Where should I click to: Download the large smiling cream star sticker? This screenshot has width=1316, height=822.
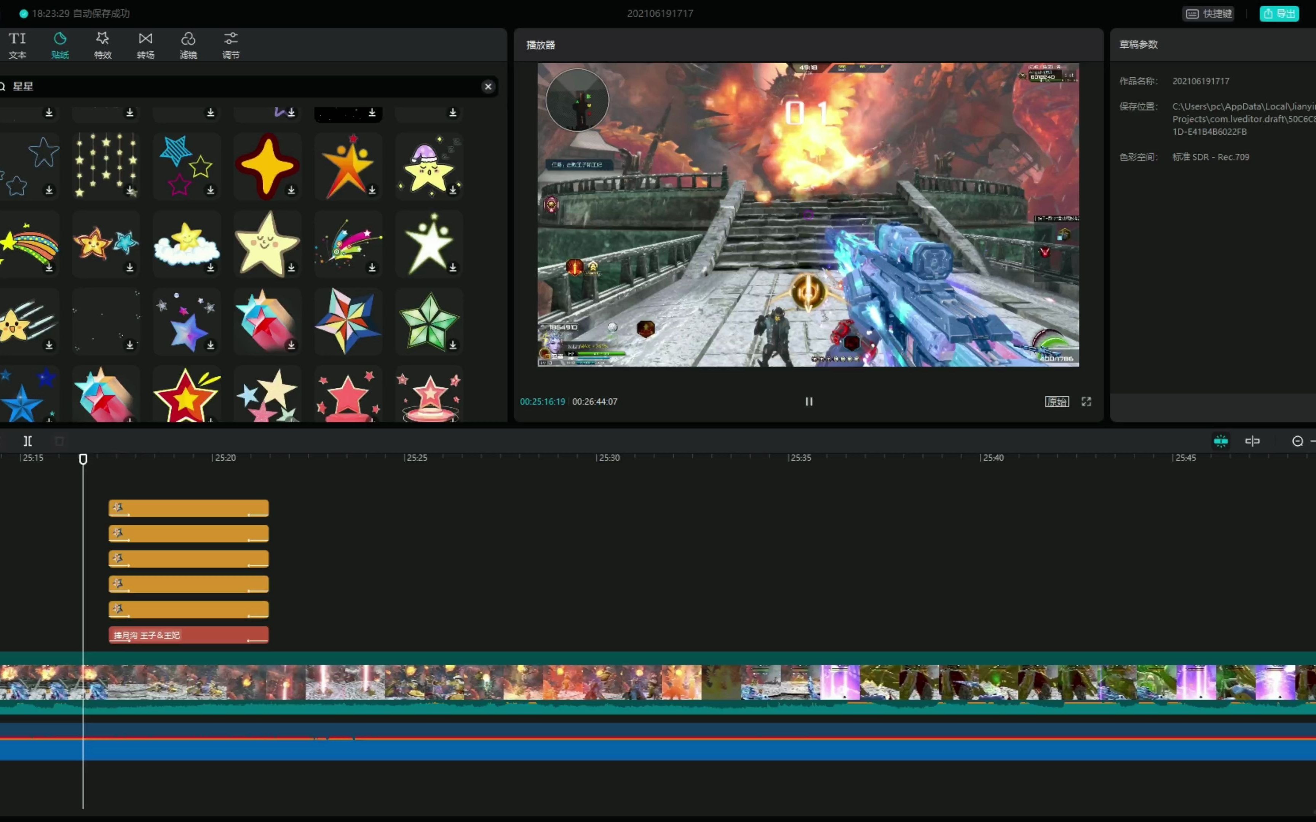click(x=291, y=268)
